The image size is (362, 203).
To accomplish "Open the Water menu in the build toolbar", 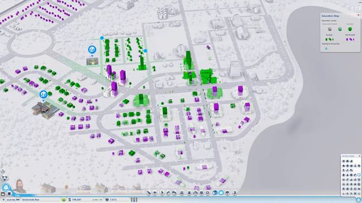I will (168, 192).
